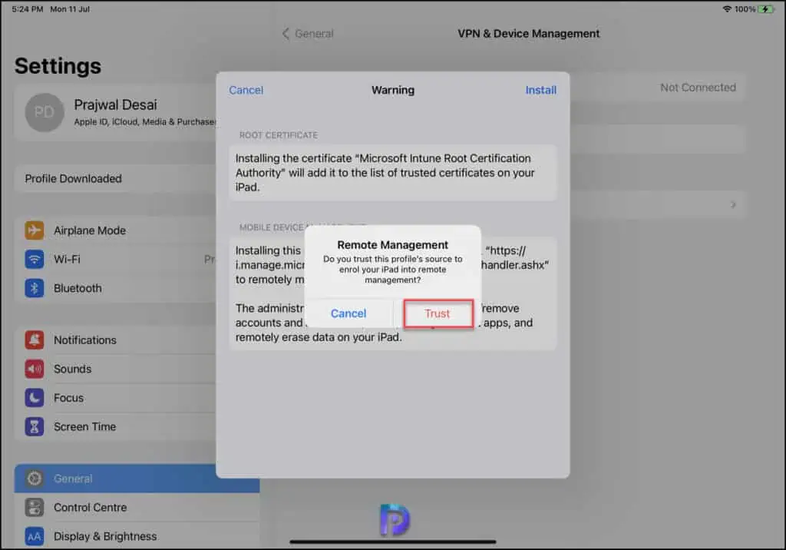Click the battery charging indicator
Image resolution: width=786 pixels, height=550 pixels.
coord(767,9)
